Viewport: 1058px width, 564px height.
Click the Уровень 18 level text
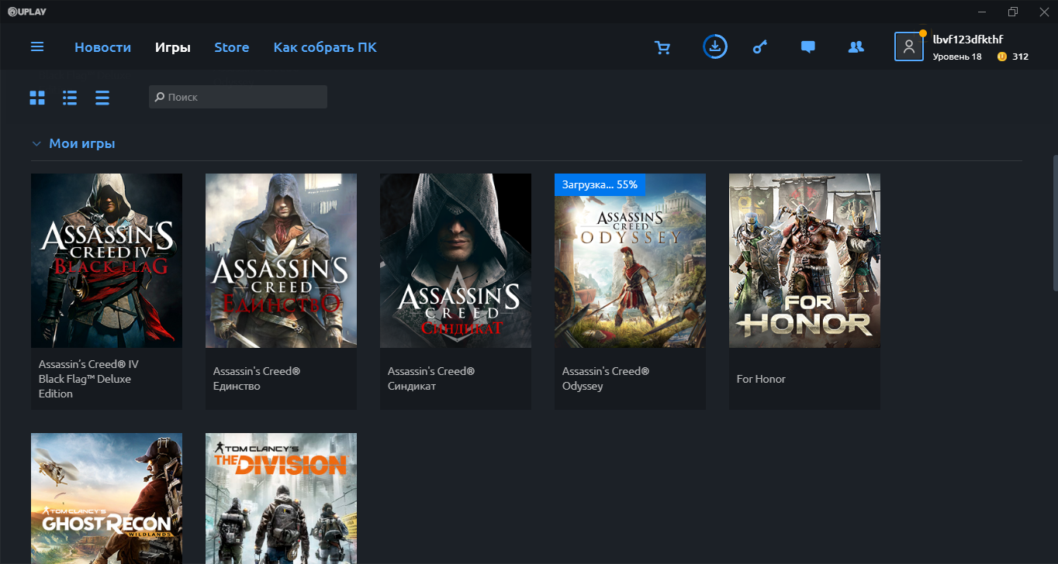pyautogui.click(x=956, y=57)
